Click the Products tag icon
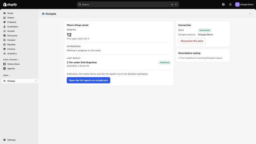256x144 pixels. (4, 22)
